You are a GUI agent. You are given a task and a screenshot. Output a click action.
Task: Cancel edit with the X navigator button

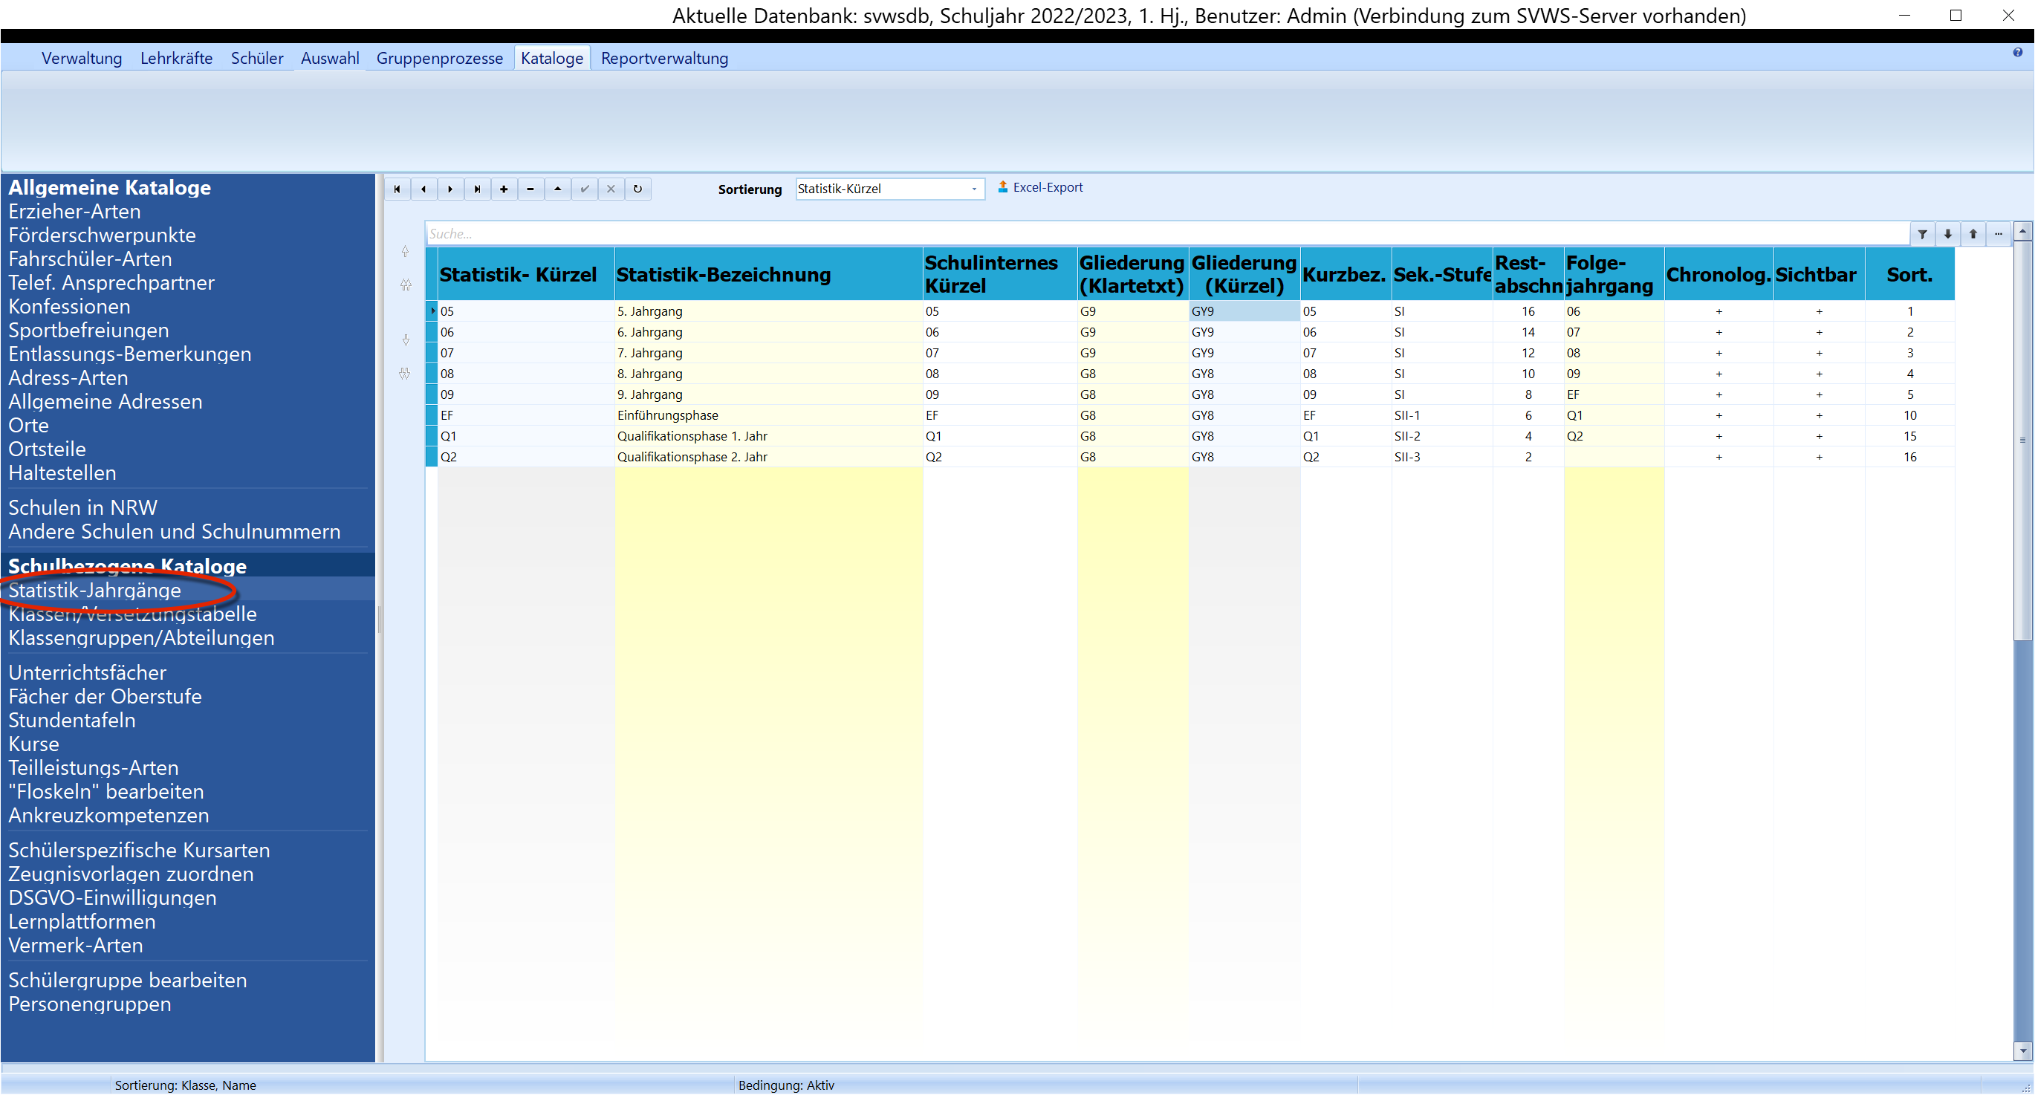click(611, 189)
